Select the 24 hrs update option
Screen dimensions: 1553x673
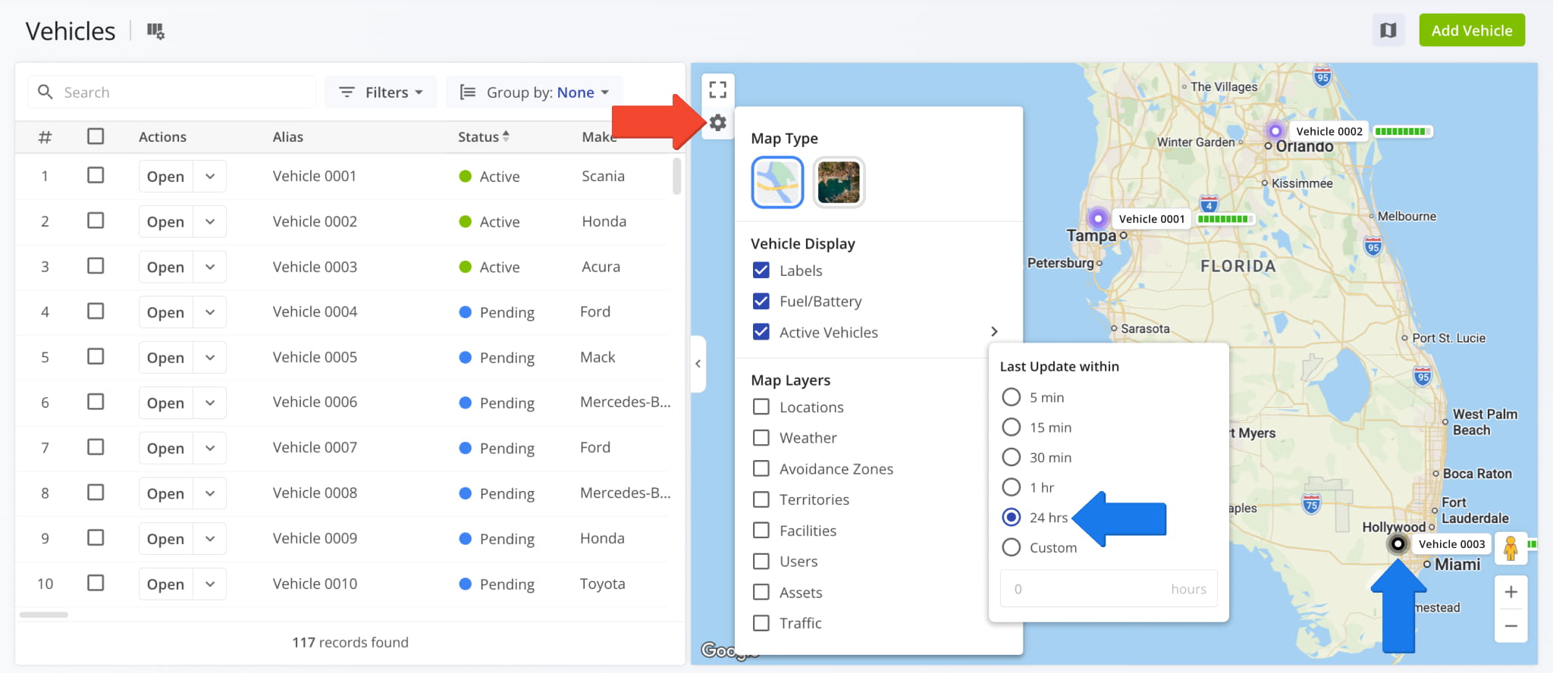point(1012,517)
